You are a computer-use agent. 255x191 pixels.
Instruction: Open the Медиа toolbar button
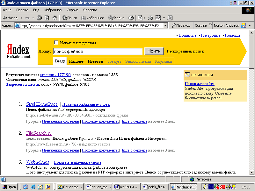[x=116, y=18]
